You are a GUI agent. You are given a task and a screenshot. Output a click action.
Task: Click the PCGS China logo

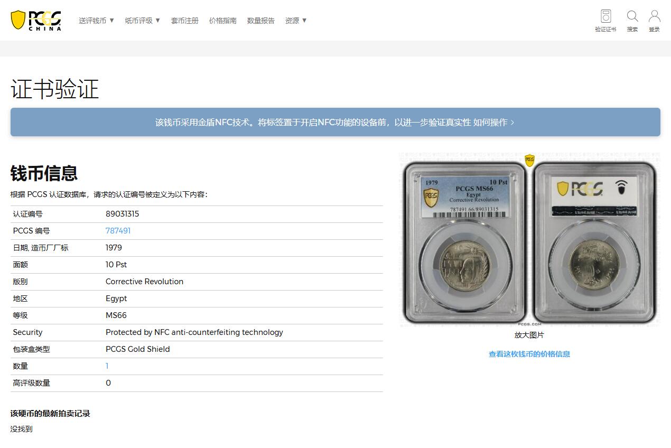[x=36, y=20]
